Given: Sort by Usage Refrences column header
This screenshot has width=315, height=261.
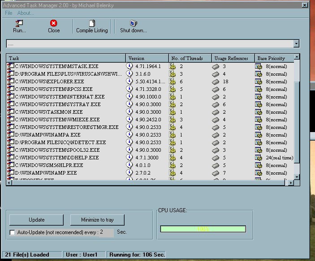Looking at the screenshot, I should click(233, 58).
